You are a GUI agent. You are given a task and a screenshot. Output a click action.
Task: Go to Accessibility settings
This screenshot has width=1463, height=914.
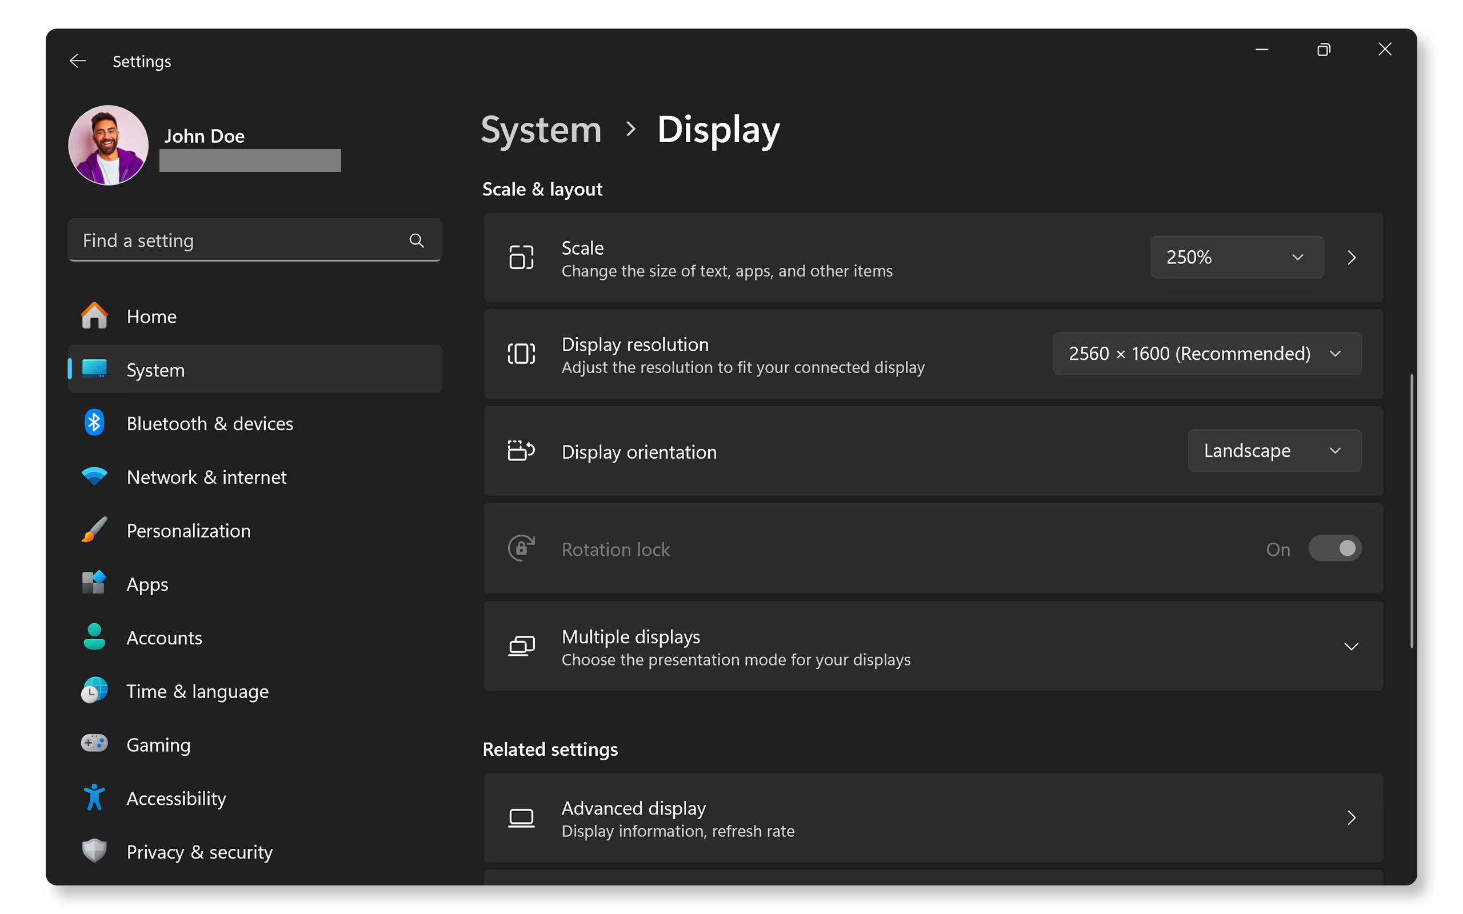pyautogui.click(x=255, y=798)
